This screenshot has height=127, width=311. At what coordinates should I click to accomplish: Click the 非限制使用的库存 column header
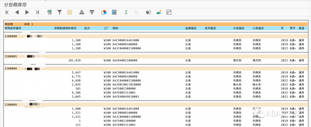click(x=65, y=28)
